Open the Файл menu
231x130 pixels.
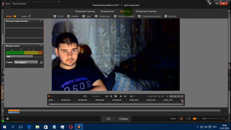click(x=8, y=4)
